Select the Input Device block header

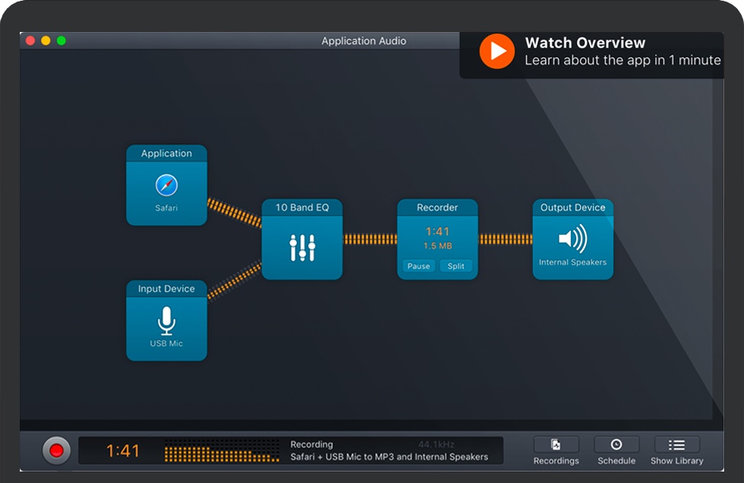click(x=166, y=289)
